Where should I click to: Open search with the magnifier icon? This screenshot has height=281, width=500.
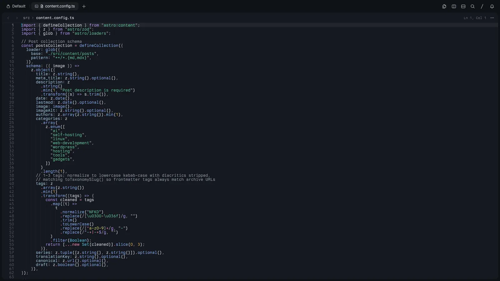472,6
